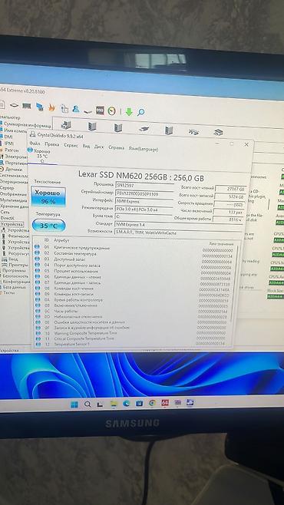Viewport: 284px width, 505px height.
Task: Click the total host writes value
Action: (230, 196)
